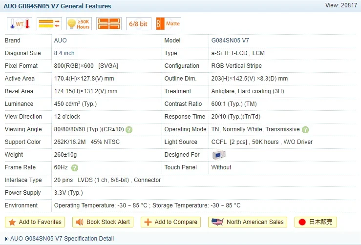Open help icon next to Viewing Angle value
361x245 pixels.
(129, 130)
